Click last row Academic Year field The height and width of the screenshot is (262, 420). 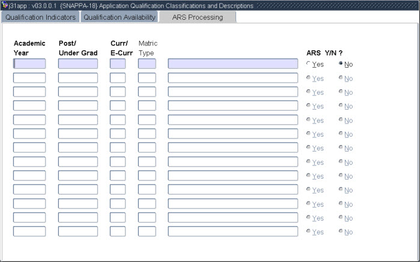pos(29,231)
